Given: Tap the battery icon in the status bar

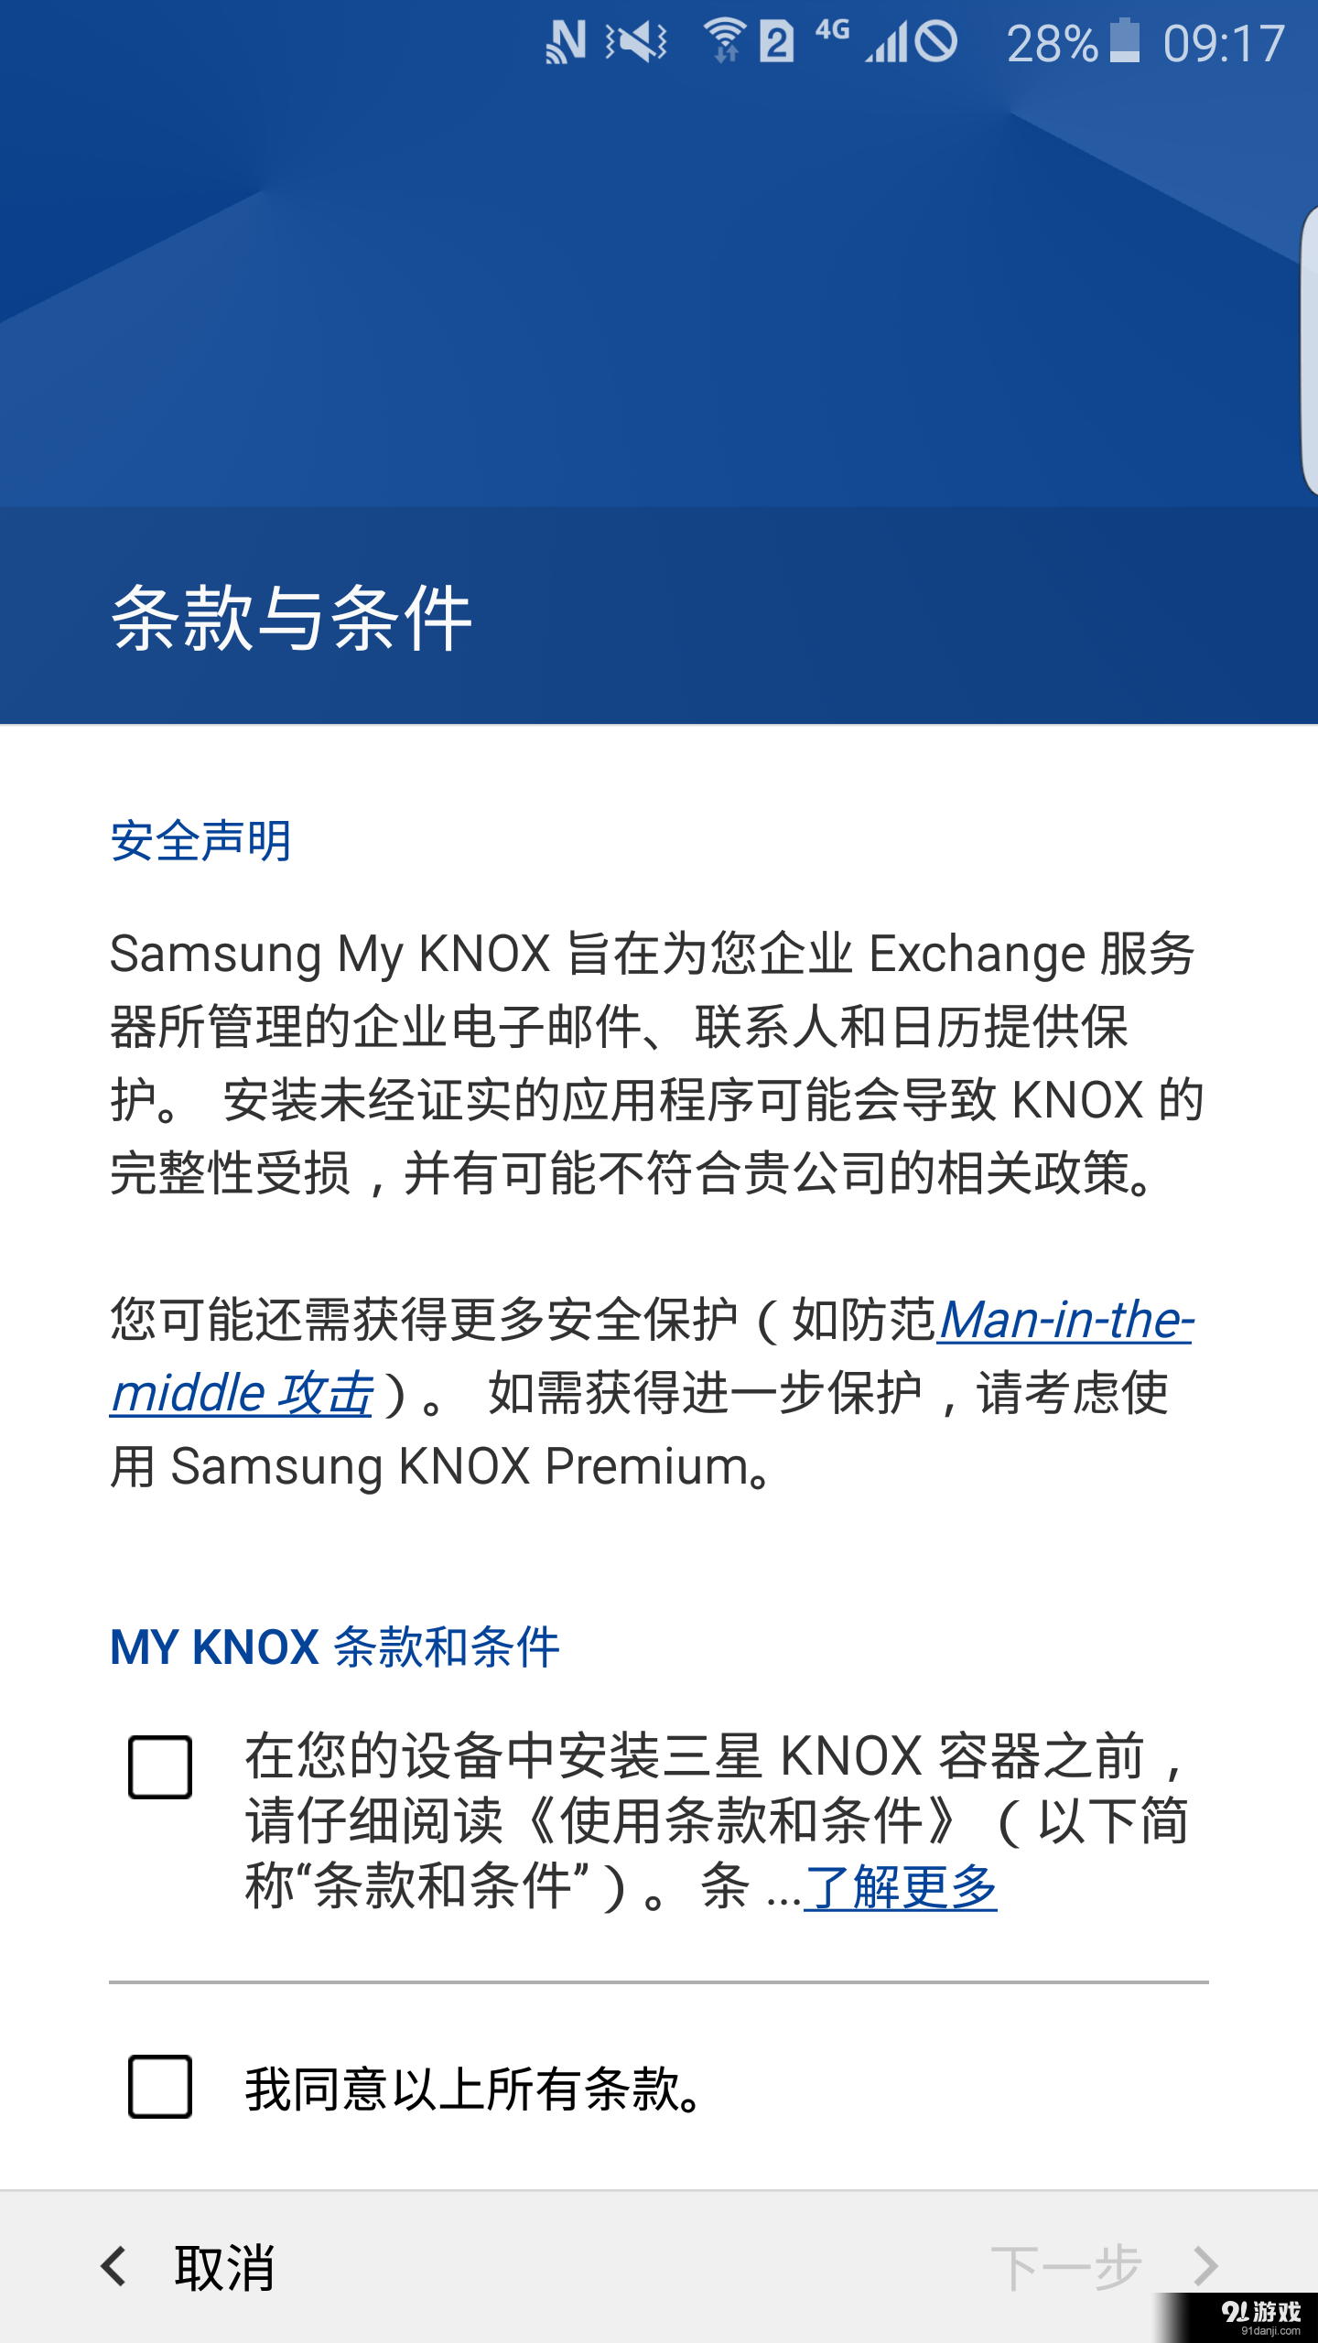Looking at the screenshot, I should pyautogui.click(x=1124, y=41).
